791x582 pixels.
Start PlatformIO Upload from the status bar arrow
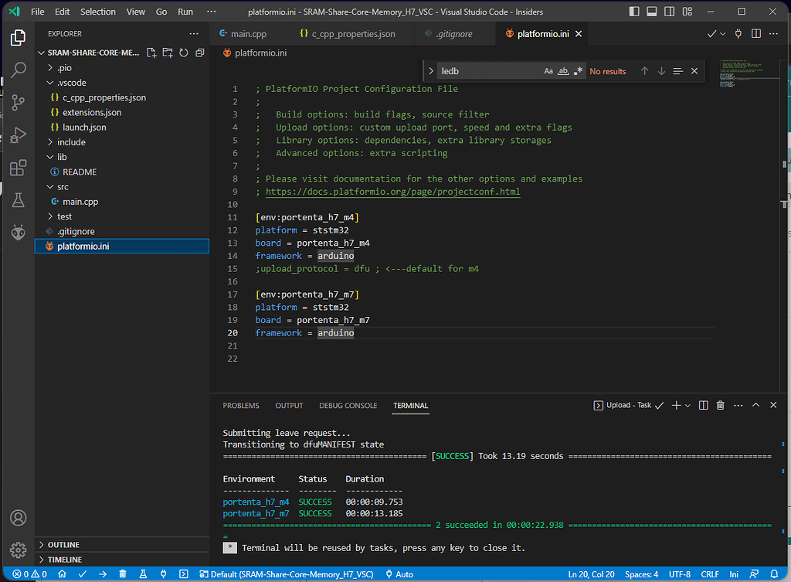[x=103, y=576]
